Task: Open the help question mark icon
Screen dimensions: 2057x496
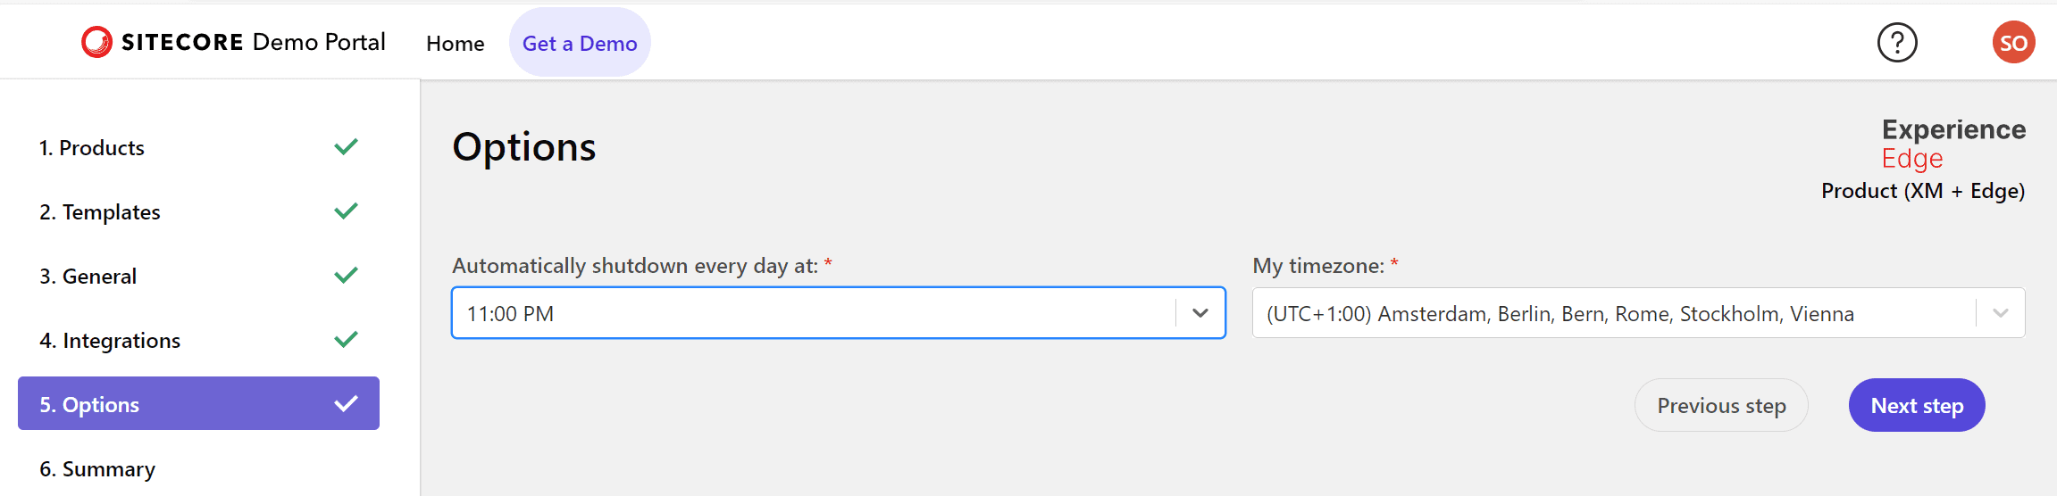Action: 1897,43
